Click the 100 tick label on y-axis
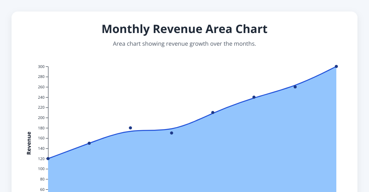This screenshot has width=369, height=192. [x=41, y=169]
